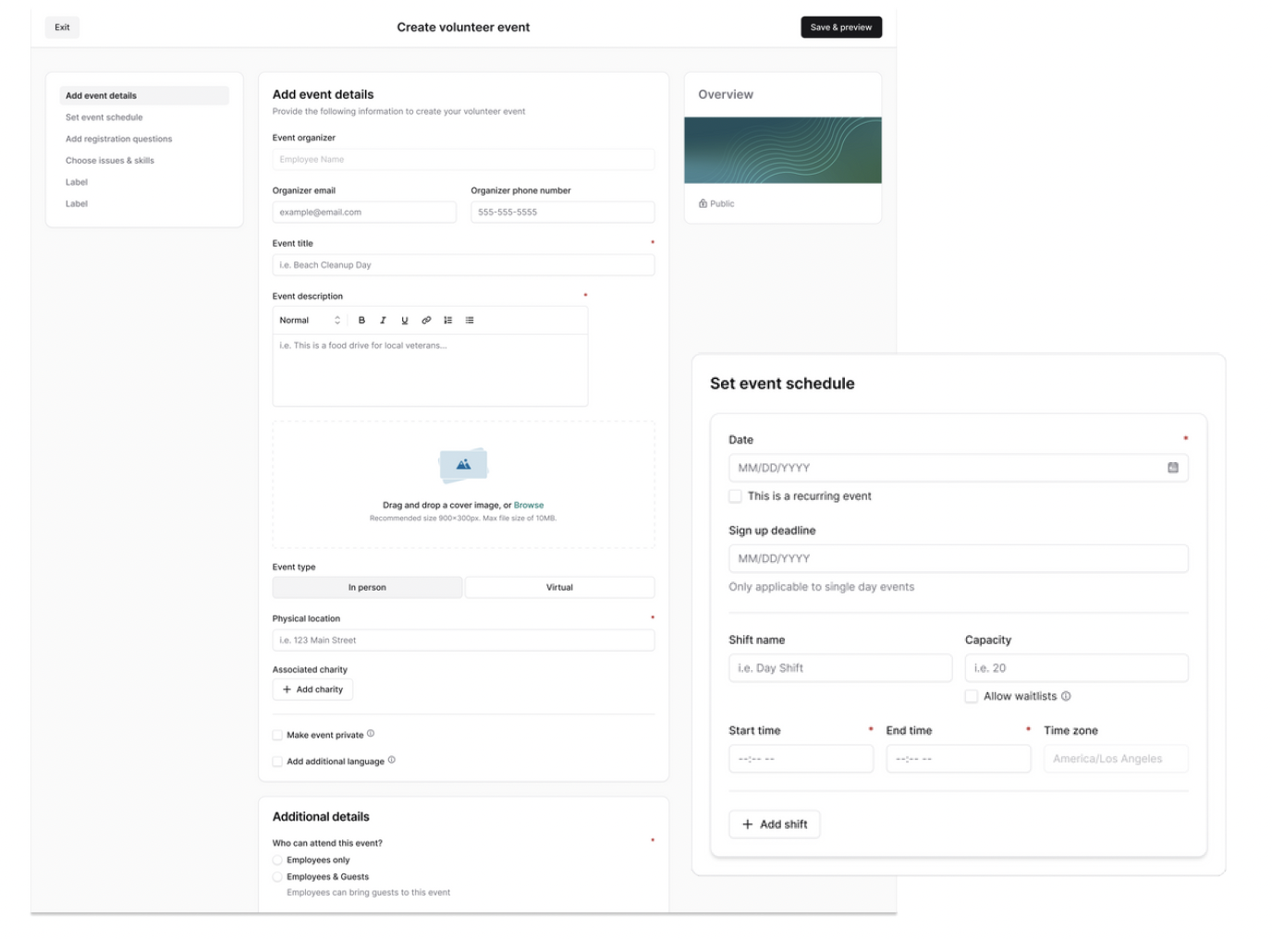Screen dimensions: 1272x939
Task: Click the cover image placeholder icon
Action: coord(463,466)
